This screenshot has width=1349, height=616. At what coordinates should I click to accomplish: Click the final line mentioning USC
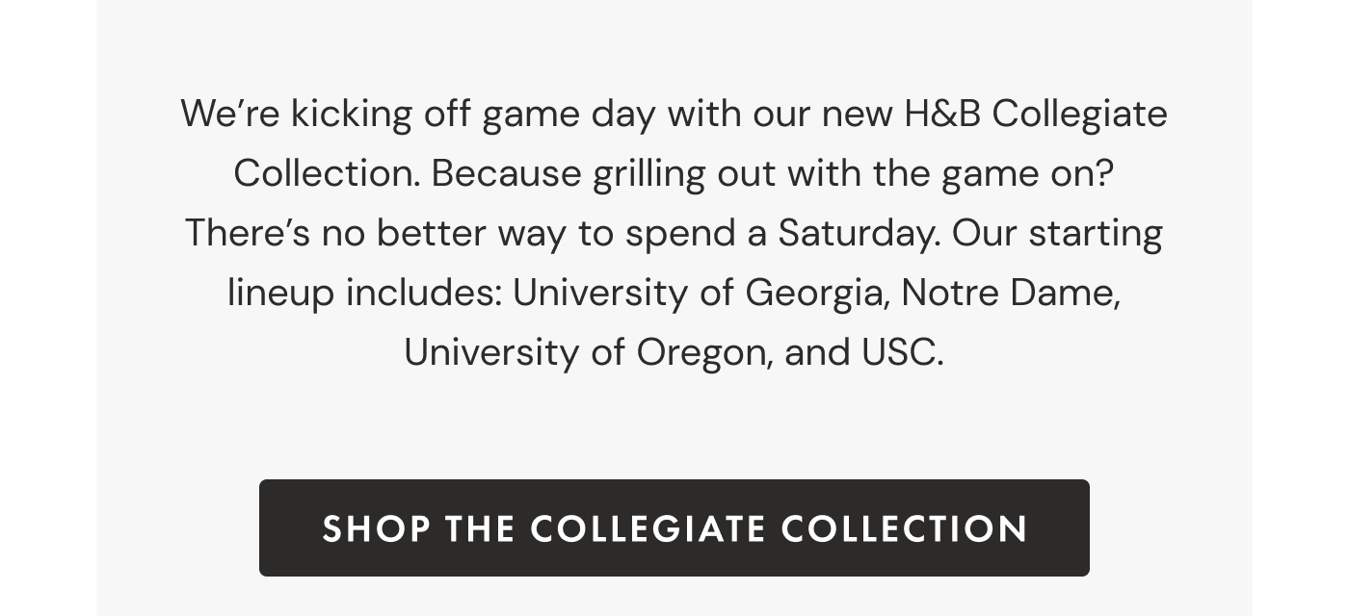click(674, 351)
